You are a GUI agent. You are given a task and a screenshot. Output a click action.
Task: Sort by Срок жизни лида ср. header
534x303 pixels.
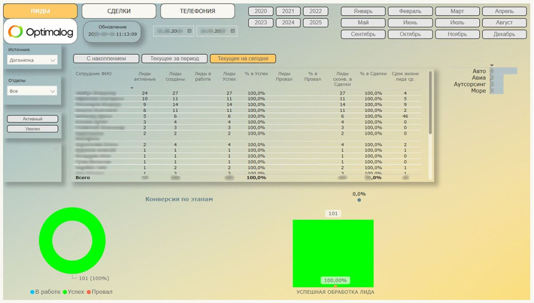tap(405, 76)
